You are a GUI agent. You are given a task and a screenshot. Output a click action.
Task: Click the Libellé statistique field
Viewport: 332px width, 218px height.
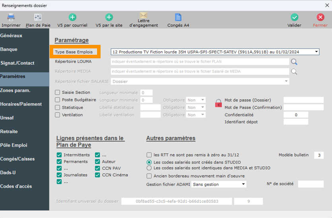150,108
